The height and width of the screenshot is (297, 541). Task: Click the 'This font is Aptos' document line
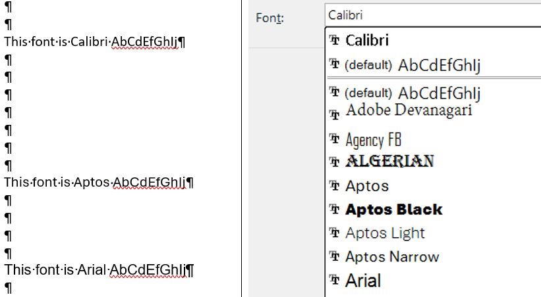point(99,183)
